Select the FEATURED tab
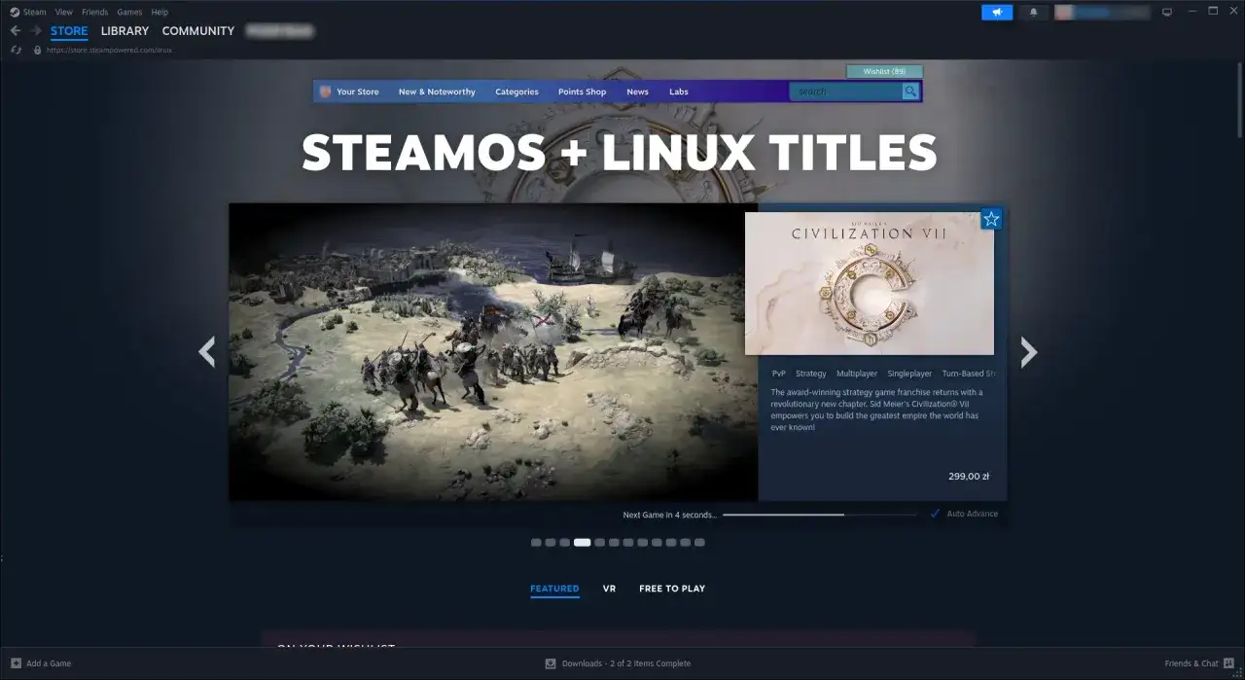 pos(554,589)
